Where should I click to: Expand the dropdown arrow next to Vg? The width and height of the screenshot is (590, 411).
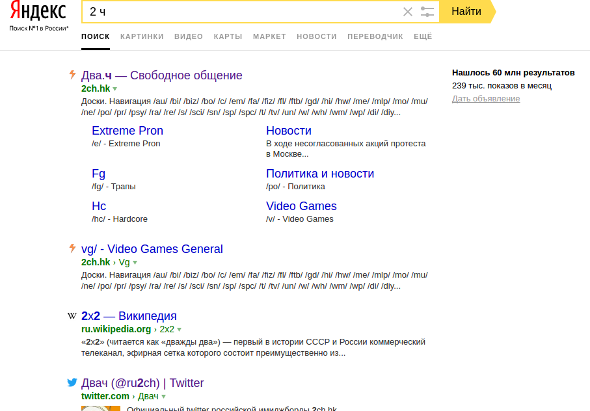click(135, 263)
